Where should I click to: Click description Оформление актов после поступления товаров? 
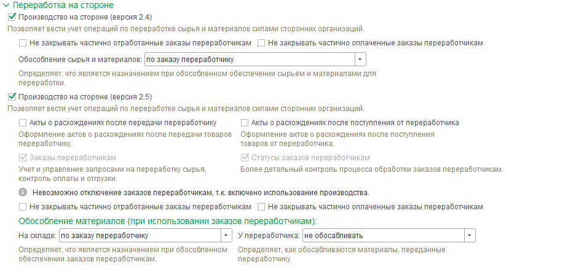point(337,139)
